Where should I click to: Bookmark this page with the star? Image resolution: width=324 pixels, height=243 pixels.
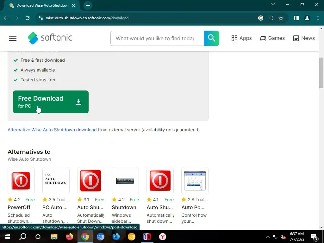point(281,18)
